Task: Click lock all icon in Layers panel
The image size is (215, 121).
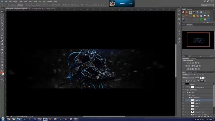Action: pos(194,81)
